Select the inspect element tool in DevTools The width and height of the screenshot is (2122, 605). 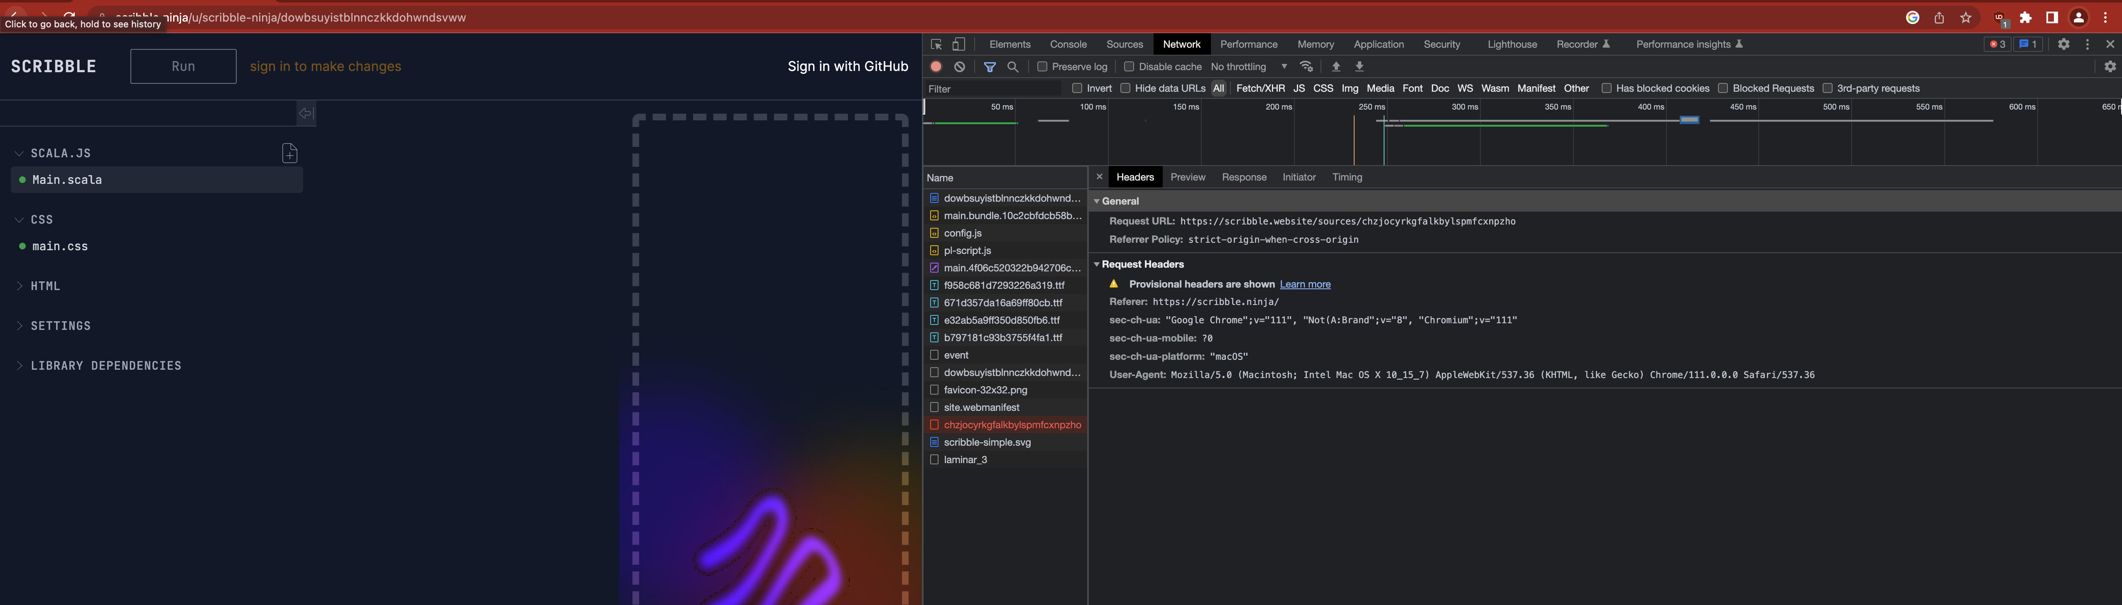pyautogui.click(x=936, y=44)
